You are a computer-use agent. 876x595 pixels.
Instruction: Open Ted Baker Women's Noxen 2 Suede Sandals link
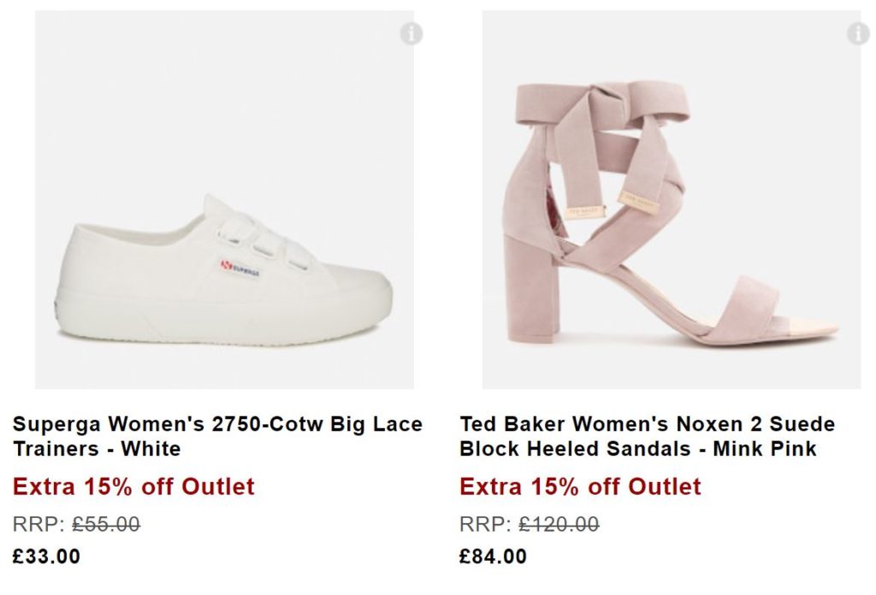(x=647, y=436)
